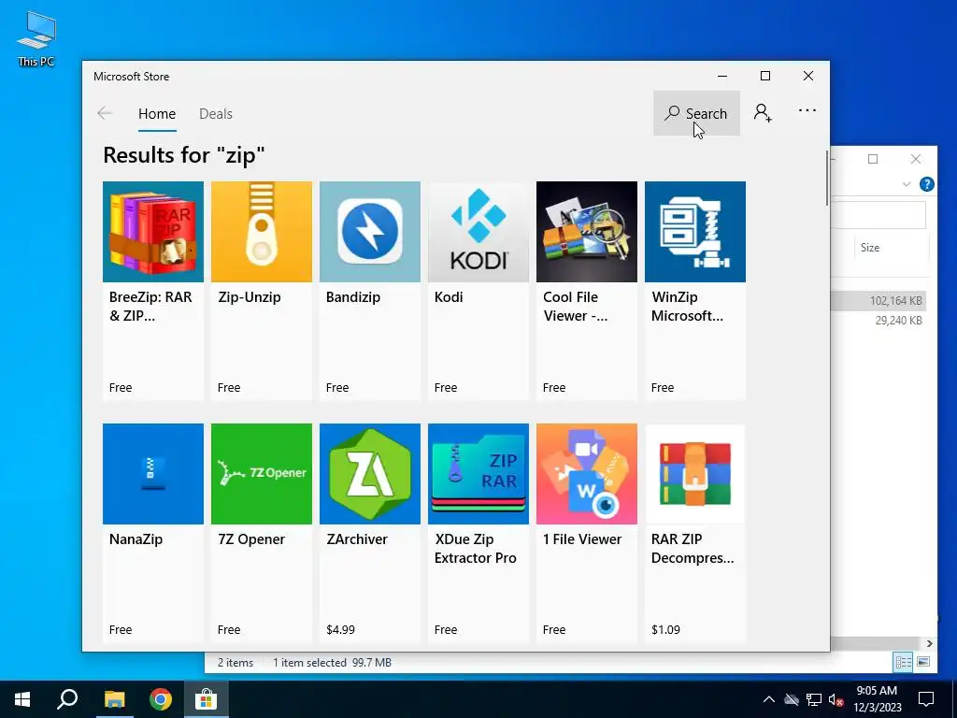Image resolution: width=957 pixels, height=718 pixels.
Task: Switch Explorer to details view icon
Action: point(903,662)
